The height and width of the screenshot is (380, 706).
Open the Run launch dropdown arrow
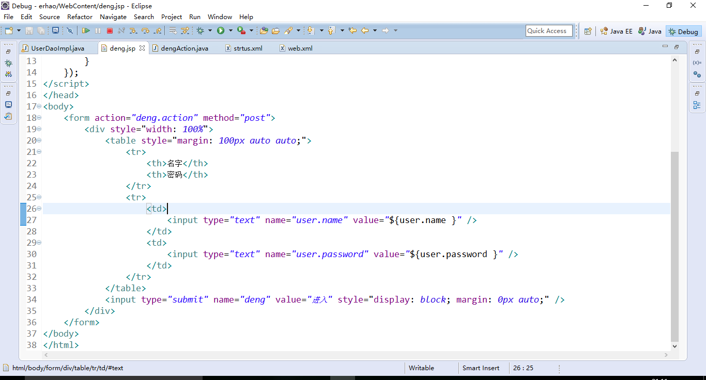point(231,30)
